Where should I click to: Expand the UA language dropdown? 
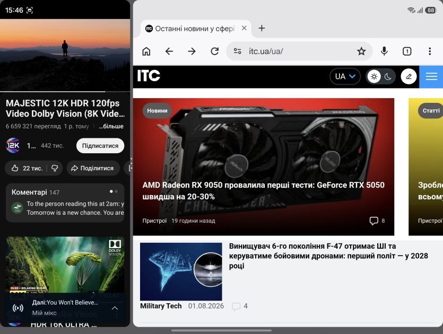tap(345, 76)
